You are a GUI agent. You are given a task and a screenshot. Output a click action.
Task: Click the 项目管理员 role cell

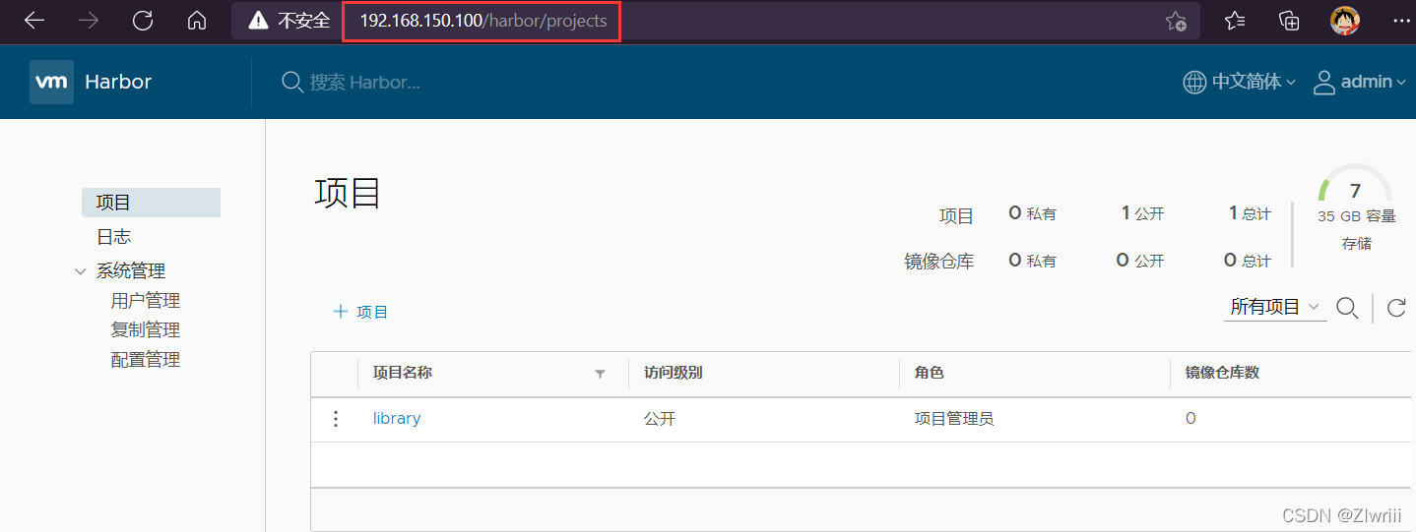click(954, 419)
